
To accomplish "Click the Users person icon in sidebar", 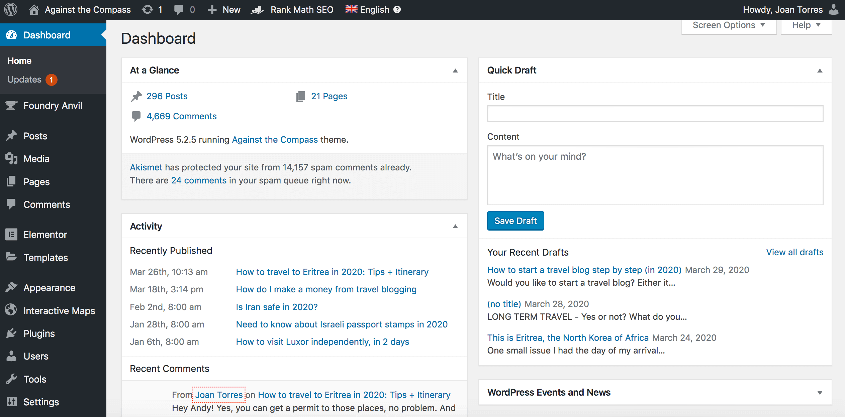I will point(11,356).
